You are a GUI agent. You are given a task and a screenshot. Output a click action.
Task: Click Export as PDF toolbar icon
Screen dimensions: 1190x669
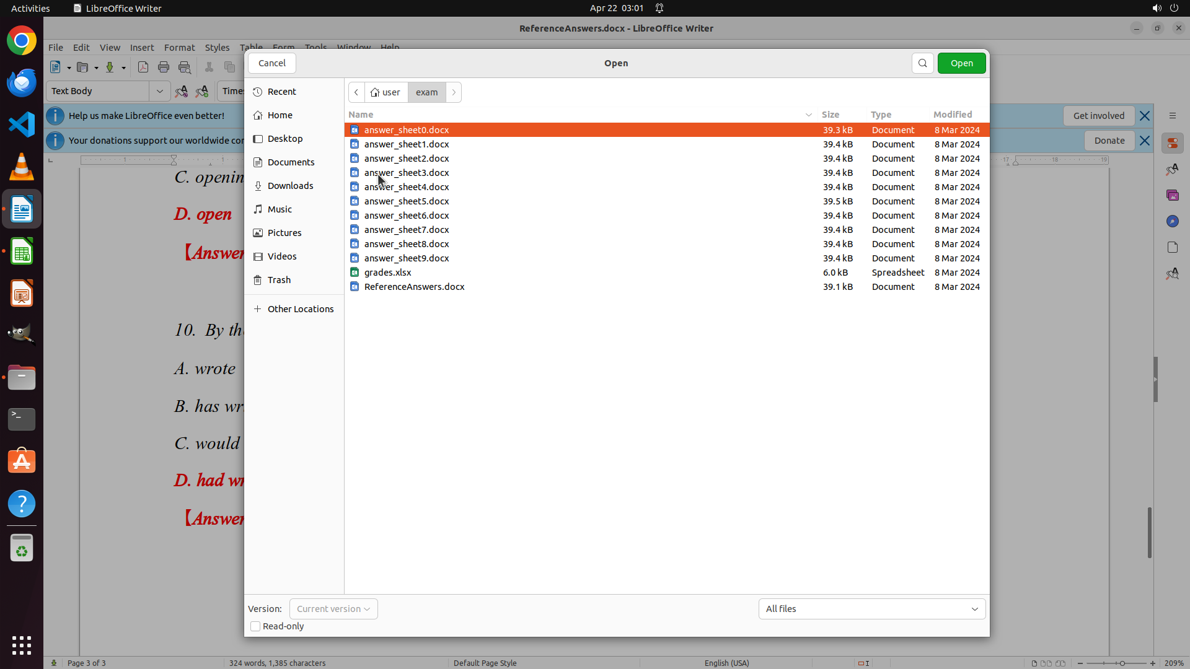click(x=143, y=68)
